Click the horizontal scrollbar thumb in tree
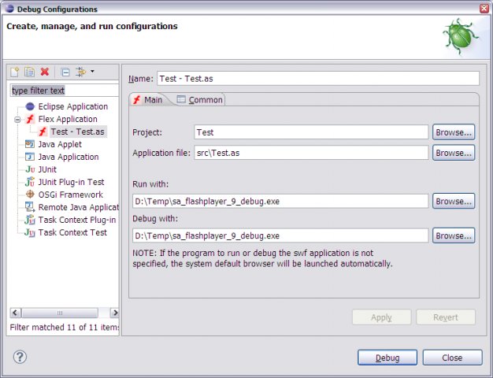This screenshot has width=493, height=378. [59, 313]
